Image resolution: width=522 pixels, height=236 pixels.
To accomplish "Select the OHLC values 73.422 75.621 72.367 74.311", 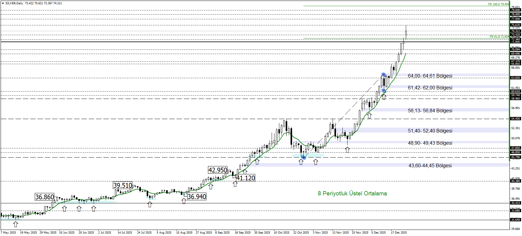I will pos(43,3).
